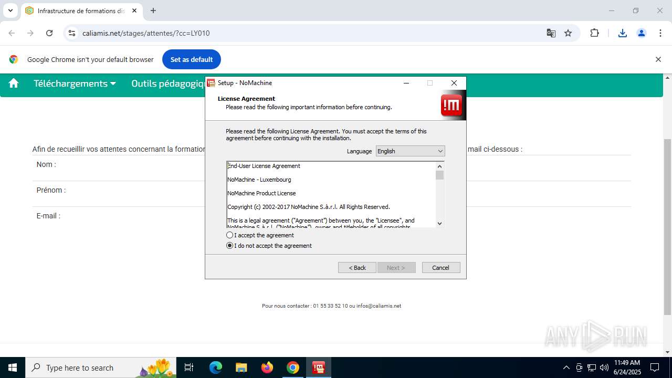
Task: Click the license agreement scrollbar thumb
Action: pos(440,175)
